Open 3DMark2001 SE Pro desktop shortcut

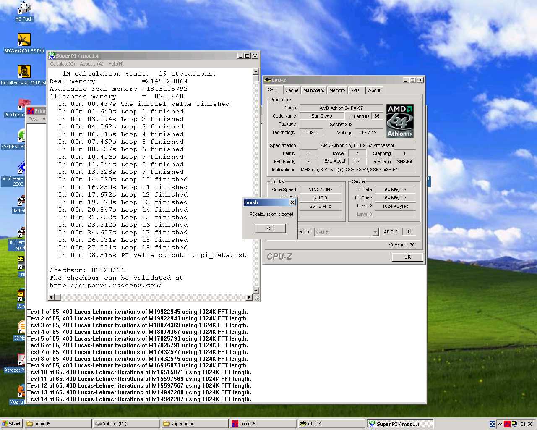[x=24, y=43]
